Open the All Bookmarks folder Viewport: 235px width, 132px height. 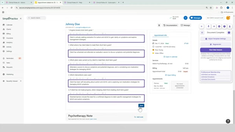click(227, 12)
